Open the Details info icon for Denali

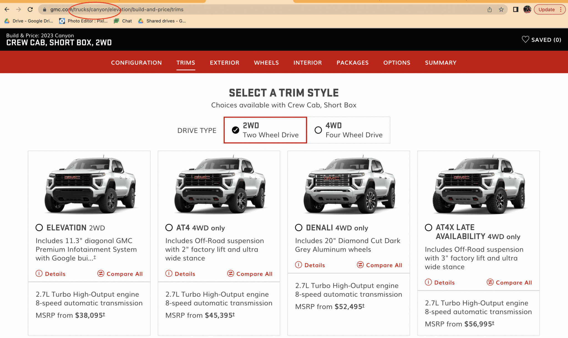click(299, 265)
